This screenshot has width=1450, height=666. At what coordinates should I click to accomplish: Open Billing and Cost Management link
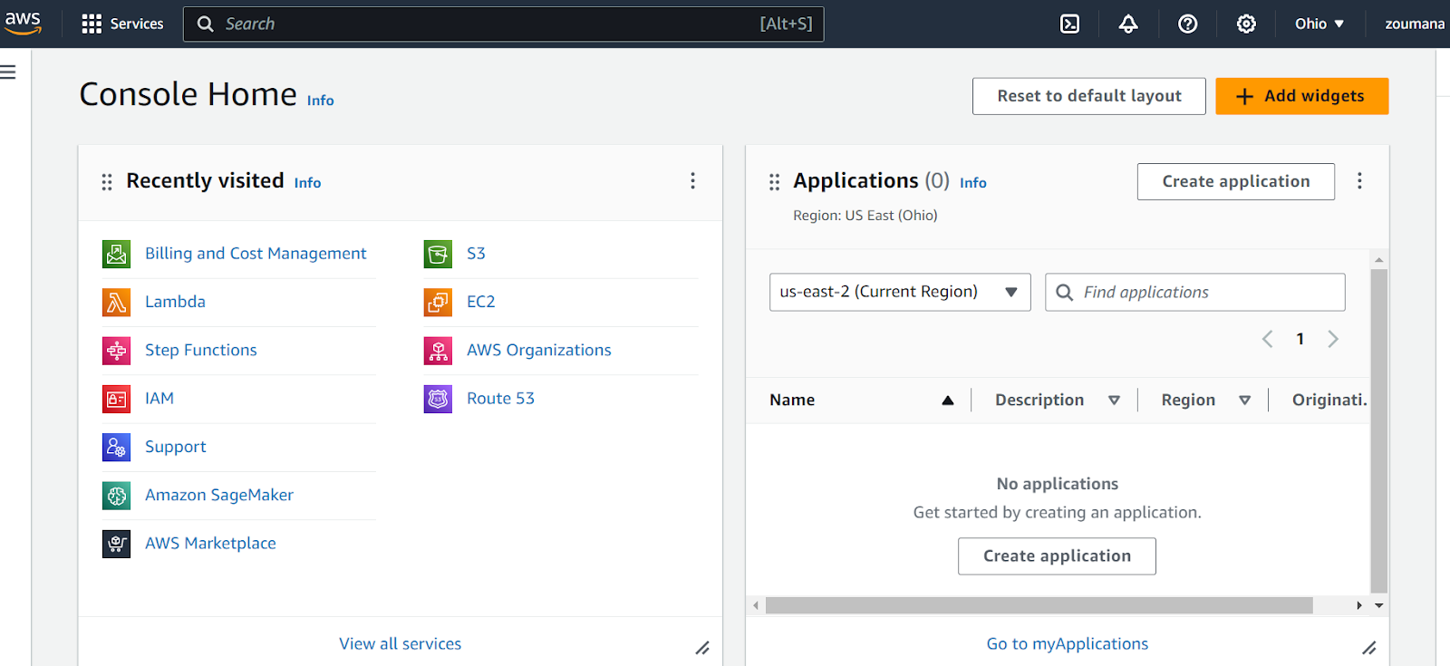coord(256,254)
